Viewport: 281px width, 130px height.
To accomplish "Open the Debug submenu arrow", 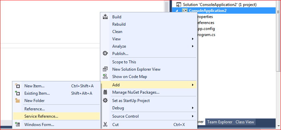I will click(193, 108).
